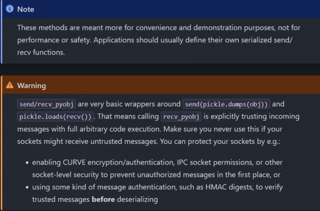Click the "Note" admonition title
The height and width of the screenshot is (211, 320).
click(x=26, y=9)
